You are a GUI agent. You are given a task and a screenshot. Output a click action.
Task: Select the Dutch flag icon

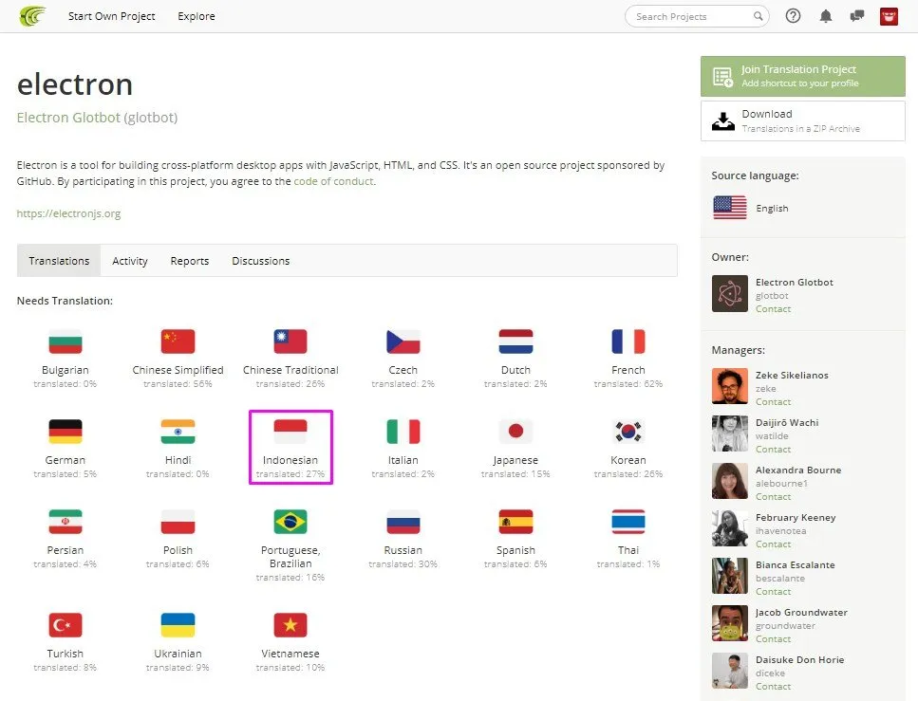tap(515, 341)
